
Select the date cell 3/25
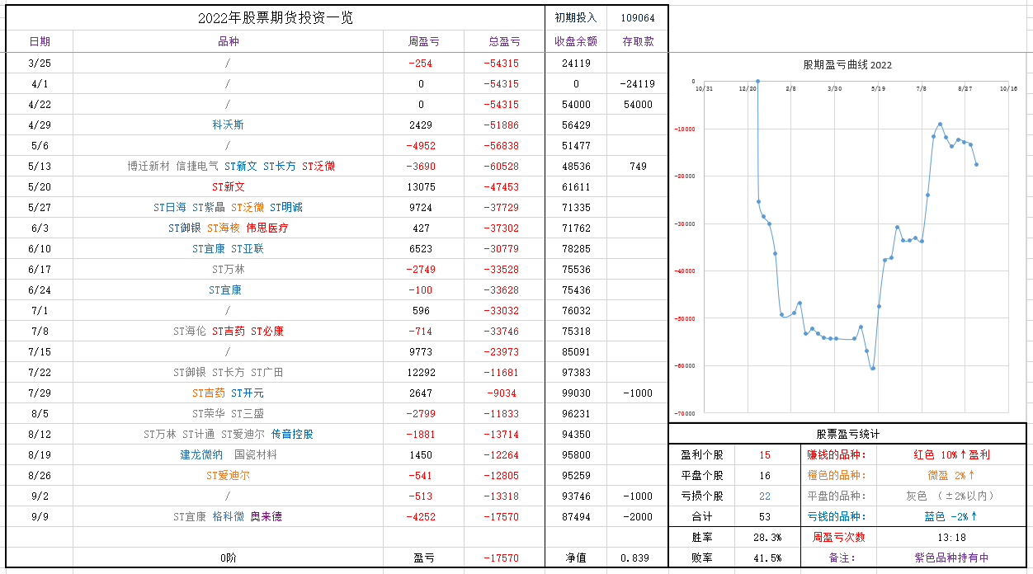tap(40, 64)
